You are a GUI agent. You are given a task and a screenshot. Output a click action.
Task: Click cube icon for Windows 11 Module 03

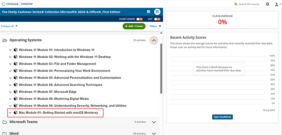coord(16,64)
